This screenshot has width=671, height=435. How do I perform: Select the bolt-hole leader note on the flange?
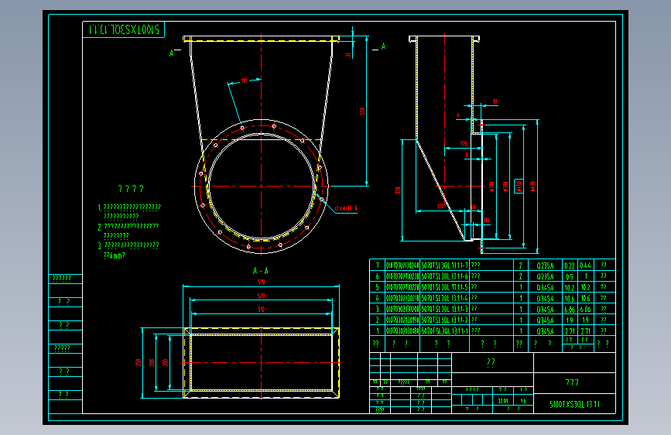coord(346,208)
